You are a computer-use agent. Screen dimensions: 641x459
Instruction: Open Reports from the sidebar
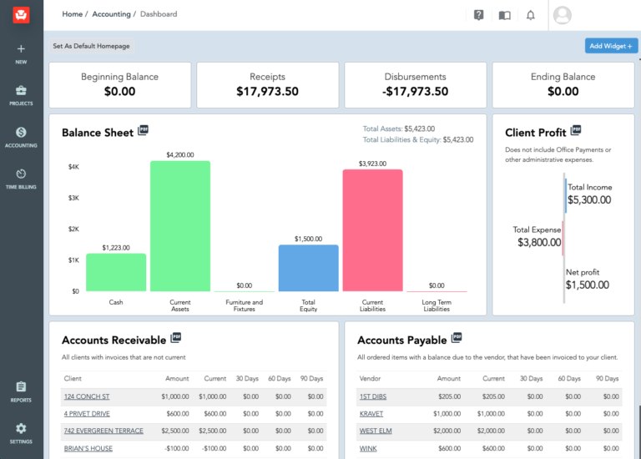(x=21, y=391)
